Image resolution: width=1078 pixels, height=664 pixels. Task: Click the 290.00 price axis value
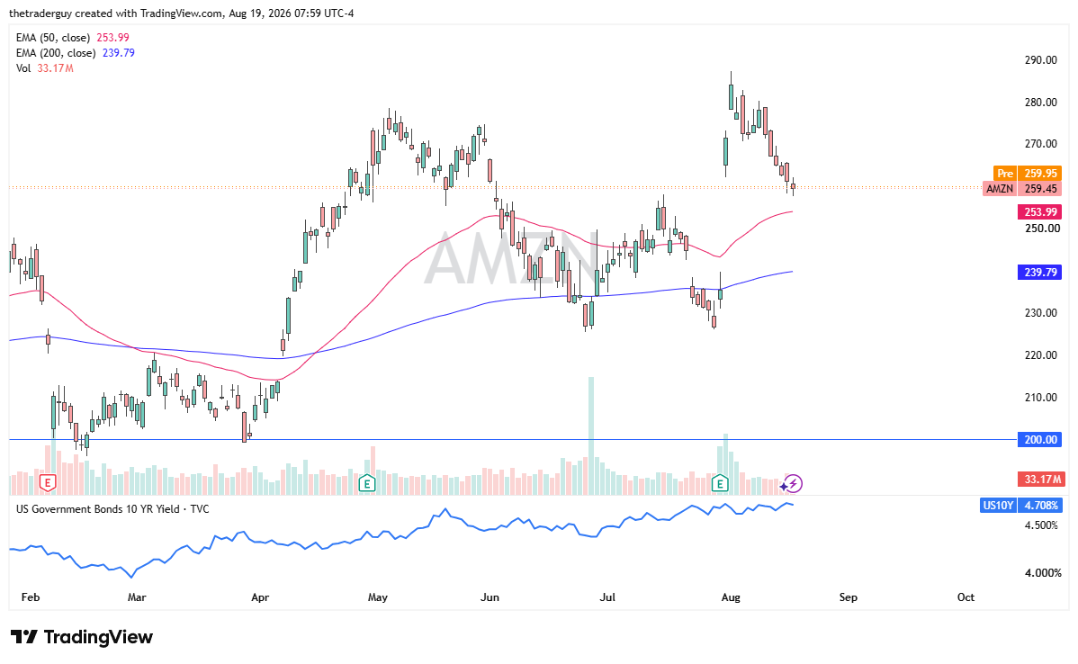[x=1041, y=60]
